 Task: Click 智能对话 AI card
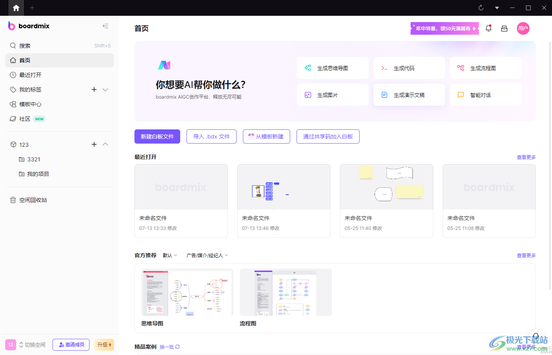click(486, 95)
